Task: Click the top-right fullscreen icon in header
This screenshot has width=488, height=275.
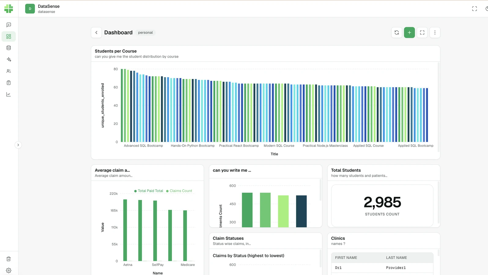Action: (475, 9)
